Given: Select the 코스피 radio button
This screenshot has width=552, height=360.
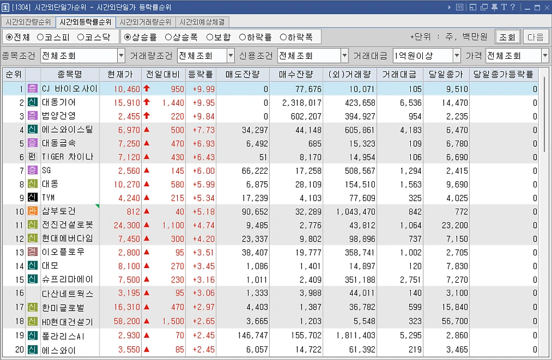Looking at the screenshot, I should coord(40,37).
